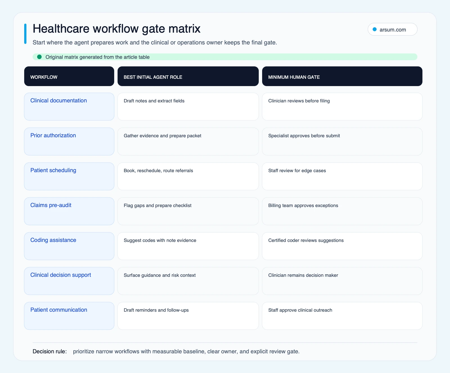Open the Coding assistance workflow

pos(69,246)
